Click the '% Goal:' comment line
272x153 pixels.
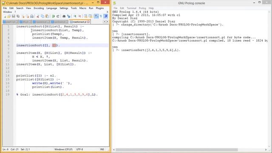(57, 94)
